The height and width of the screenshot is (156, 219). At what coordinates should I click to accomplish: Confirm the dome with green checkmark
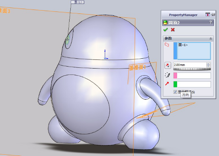[166, 30]
